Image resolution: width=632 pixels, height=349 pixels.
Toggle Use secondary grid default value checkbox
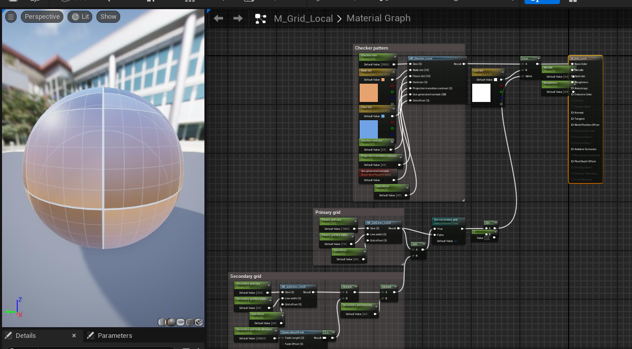click(455, 241)
